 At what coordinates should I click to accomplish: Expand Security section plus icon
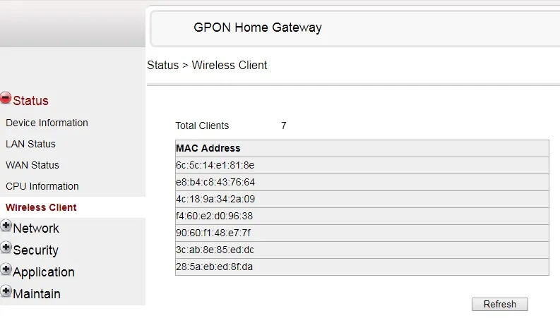[6, 248]
